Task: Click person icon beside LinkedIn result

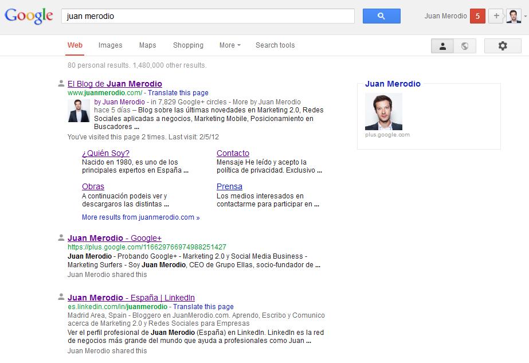Action: [x=61, y=297]
